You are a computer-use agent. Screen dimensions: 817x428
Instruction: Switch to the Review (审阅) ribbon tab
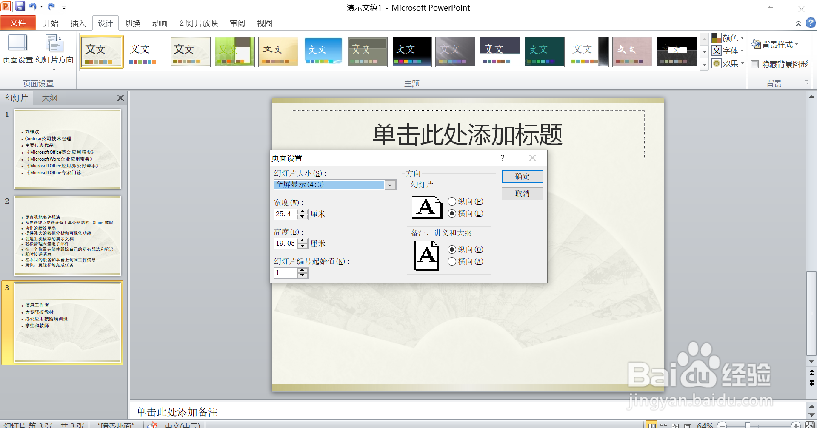[x=237, y=23]
